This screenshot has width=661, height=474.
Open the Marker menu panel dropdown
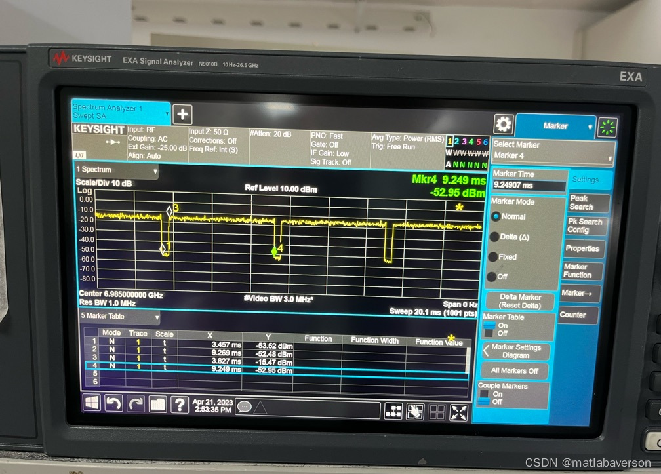pyautogui.click(x=555, y=126)
